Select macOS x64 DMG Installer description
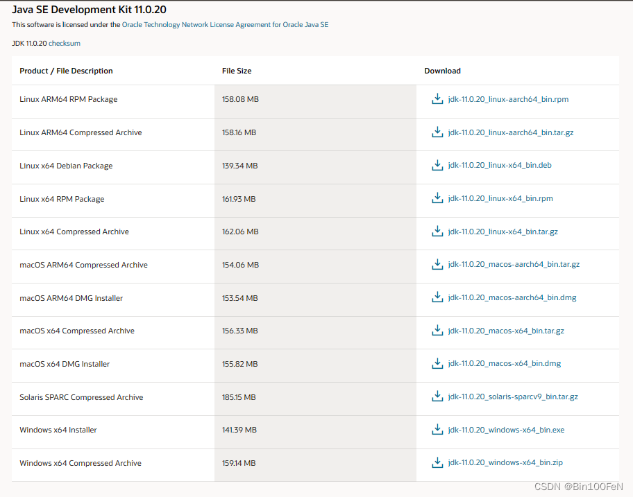 (x=65, y=364)
